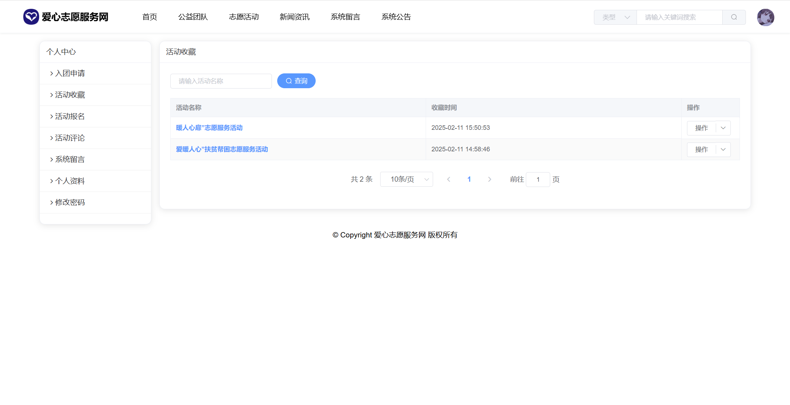Go to the 志愿活动 nav menu
Viewport: 790px width, 405px height.
tap(244, 17)
